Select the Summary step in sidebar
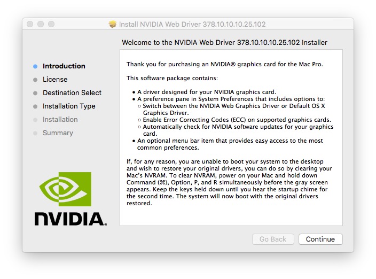 click(x=58, y=133)
